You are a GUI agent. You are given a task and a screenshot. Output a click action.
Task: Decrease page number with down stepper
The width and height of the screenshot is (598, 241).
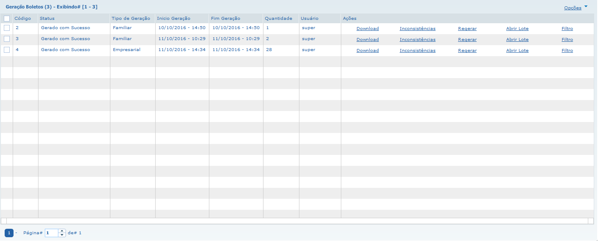coord(62,235)
